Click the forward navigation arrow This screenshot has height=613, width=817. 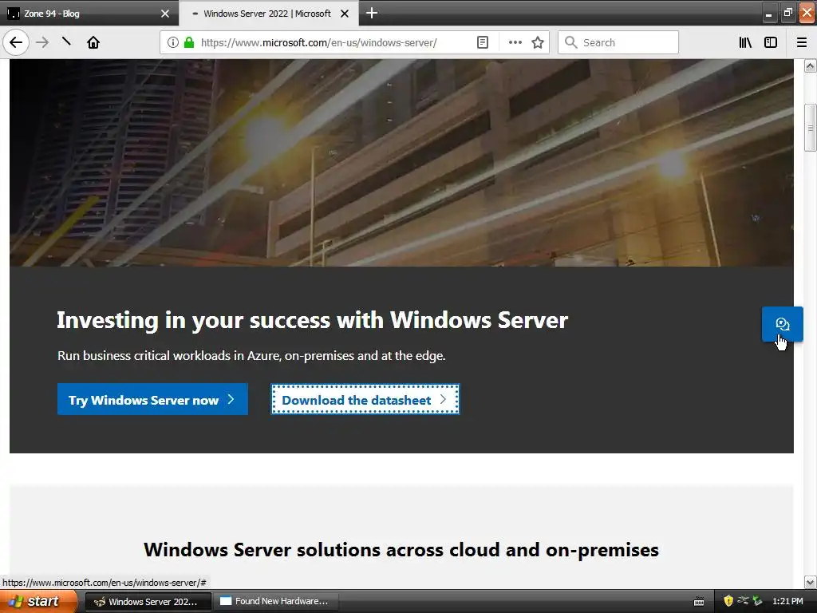tap(42, 42)
